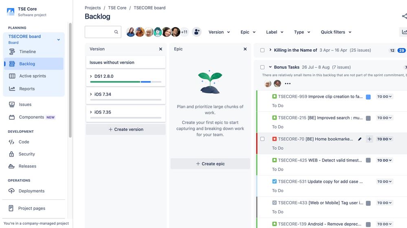407x228 pixels.
Task: Click the TSECORE-531 task type icon
Action: point(274,182)
